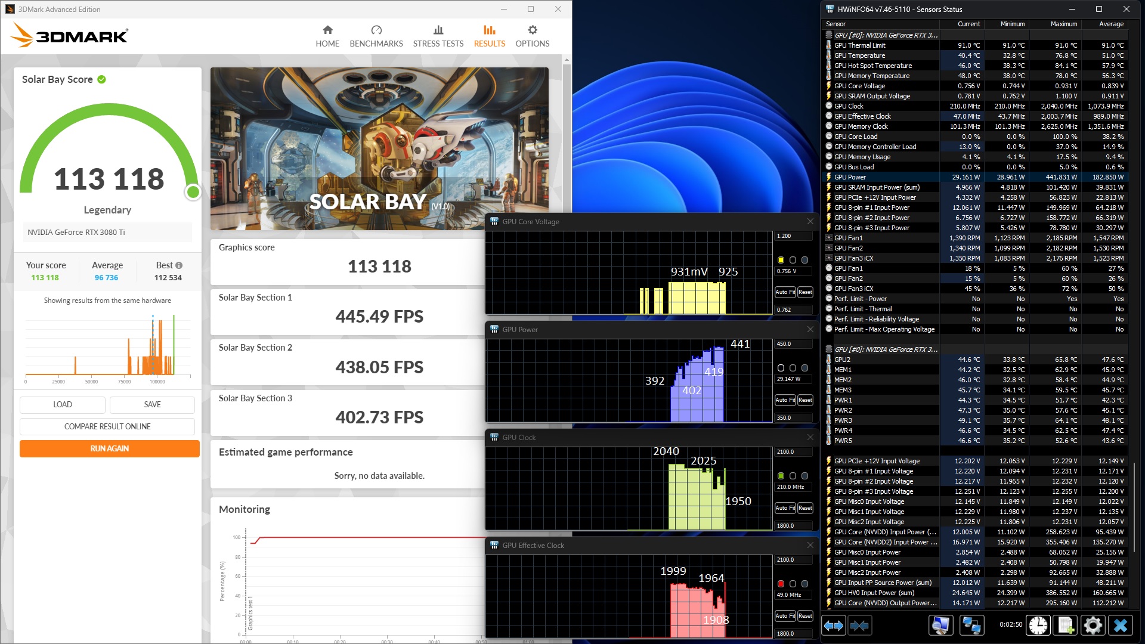The height and width of the screenshot is (644, 1145).
Task: Click the sensor monitor magnifier icon in HWiNFO
Action: tap(940, 625)
